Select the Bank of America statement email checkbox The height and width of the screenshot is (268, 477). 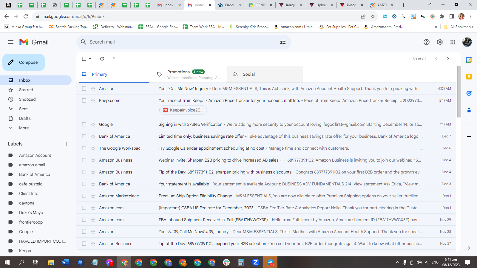pyautogui.click(x=84, y=184)
